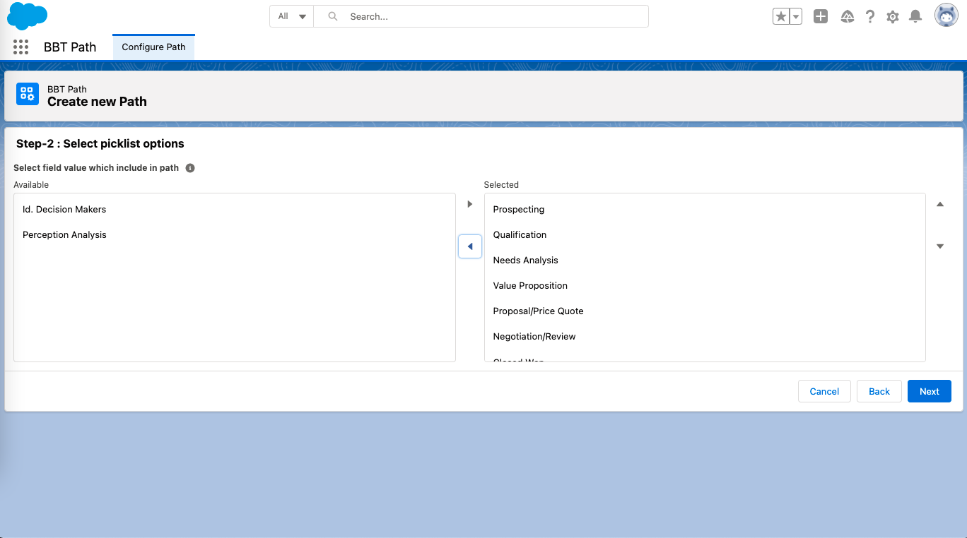Viewport: 967px width, 538px height.
Task: Click the Cancel button
Action: [x=824, y=391]
